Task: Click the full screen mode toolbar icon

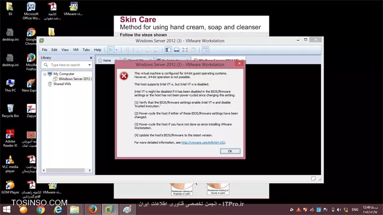Action: (x=185, y=50)
